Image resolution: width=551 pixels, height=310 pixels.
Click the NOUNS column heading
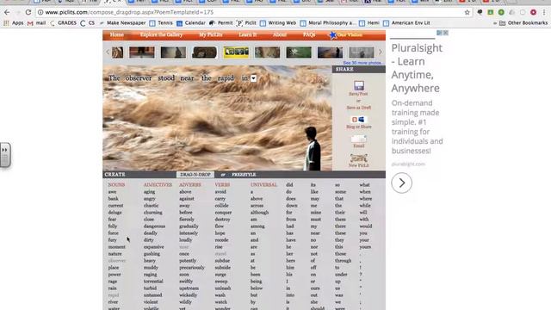(116, 185)
